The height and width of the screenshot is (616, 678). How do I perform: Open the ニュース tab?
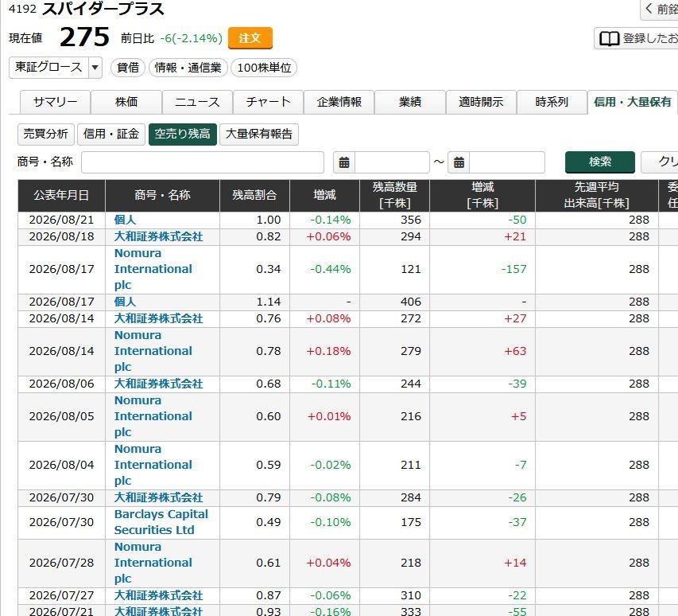pos(198,102)
